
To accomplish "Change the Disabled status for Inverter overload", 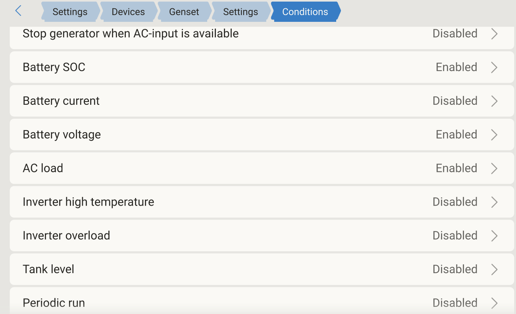I will pyautogui.click(x=455, y=235).
